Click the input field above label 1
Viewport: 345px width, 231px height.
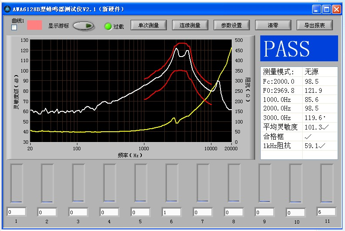coord(16,212)
